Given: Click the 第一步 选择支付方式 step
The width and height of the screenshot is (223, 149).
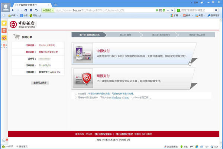Looking at the screenshot, I should tap(89, 35).
